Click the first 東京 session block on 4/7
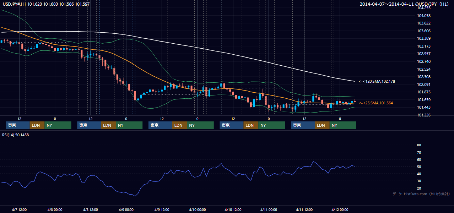Screen dimensions: 454x213 click(18, 125)
